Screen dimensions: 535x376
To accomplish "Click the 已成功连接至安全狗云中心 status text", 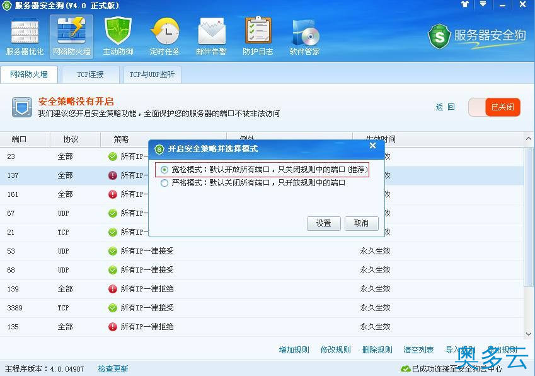I will [457, 369].
